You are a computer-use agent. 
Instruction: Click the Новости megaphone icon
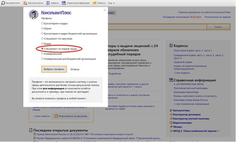click(x=95, y=3)
